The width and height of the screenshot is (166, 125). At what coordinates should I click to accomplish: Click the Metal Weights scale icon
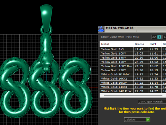[x=101, y=29]
